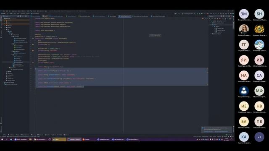Click the red Stop icon in run toolbar
The height and width of the screenshot is (151, 269).
coord(208,13)
